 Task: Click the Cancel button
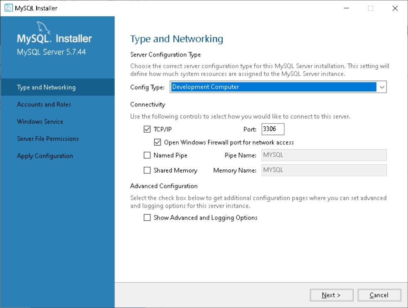[379, 295]
